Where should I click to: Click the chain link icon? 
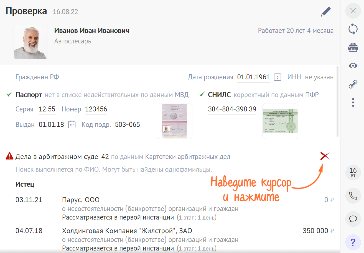[353, 84]
